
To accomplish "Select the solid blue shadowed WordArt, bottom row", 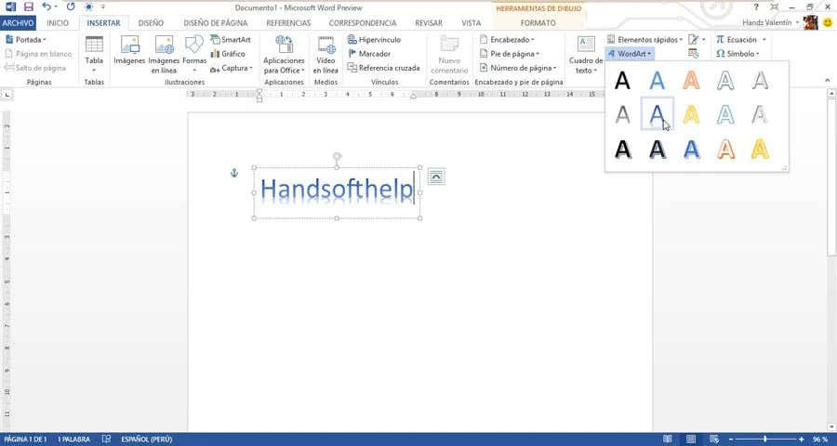I will click(x=691, y=149).
